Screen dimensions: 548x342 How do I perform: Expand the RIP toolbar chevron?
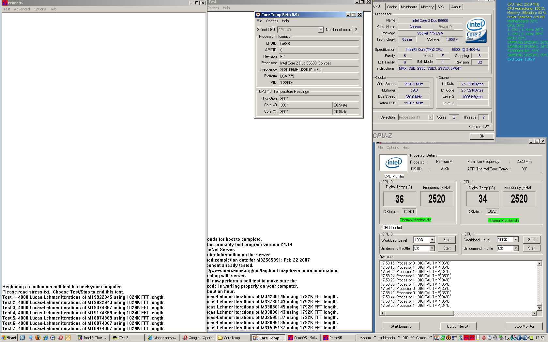(412, 337)
